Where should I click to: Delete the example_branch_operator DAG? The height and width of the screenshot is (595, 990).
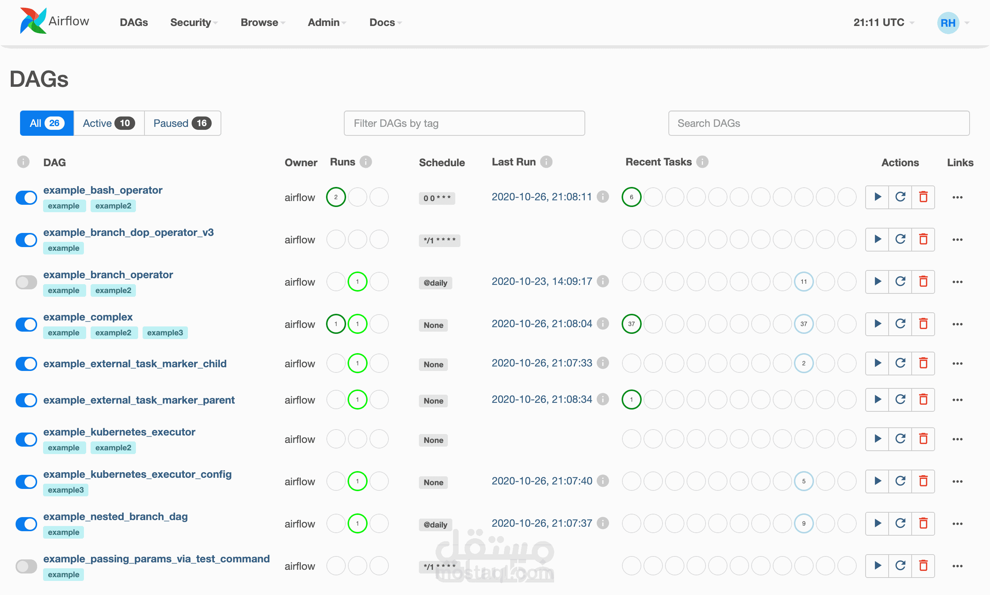(x=923, y=282)
